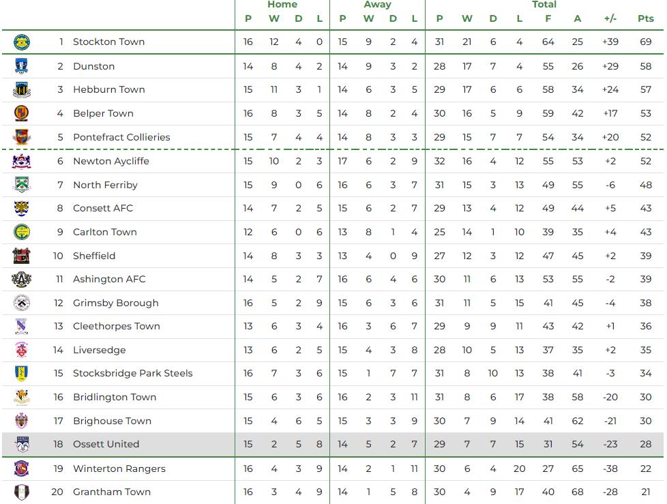
Task: Open Newton Aycliffe team link
Action: (x=110, y=161)
